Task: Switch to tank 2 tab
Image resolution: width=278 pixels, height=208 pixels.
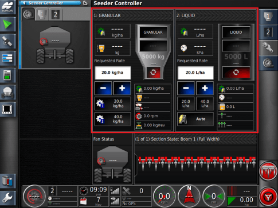Action: click(x=55, y=14)
